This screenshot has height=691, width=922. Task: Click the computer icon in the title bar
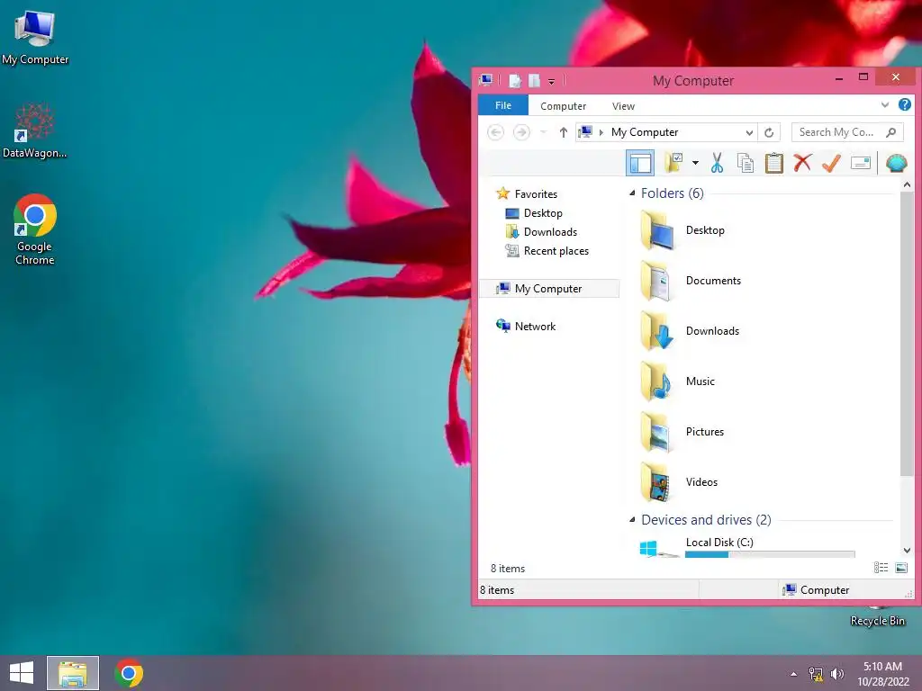(485, 80)
